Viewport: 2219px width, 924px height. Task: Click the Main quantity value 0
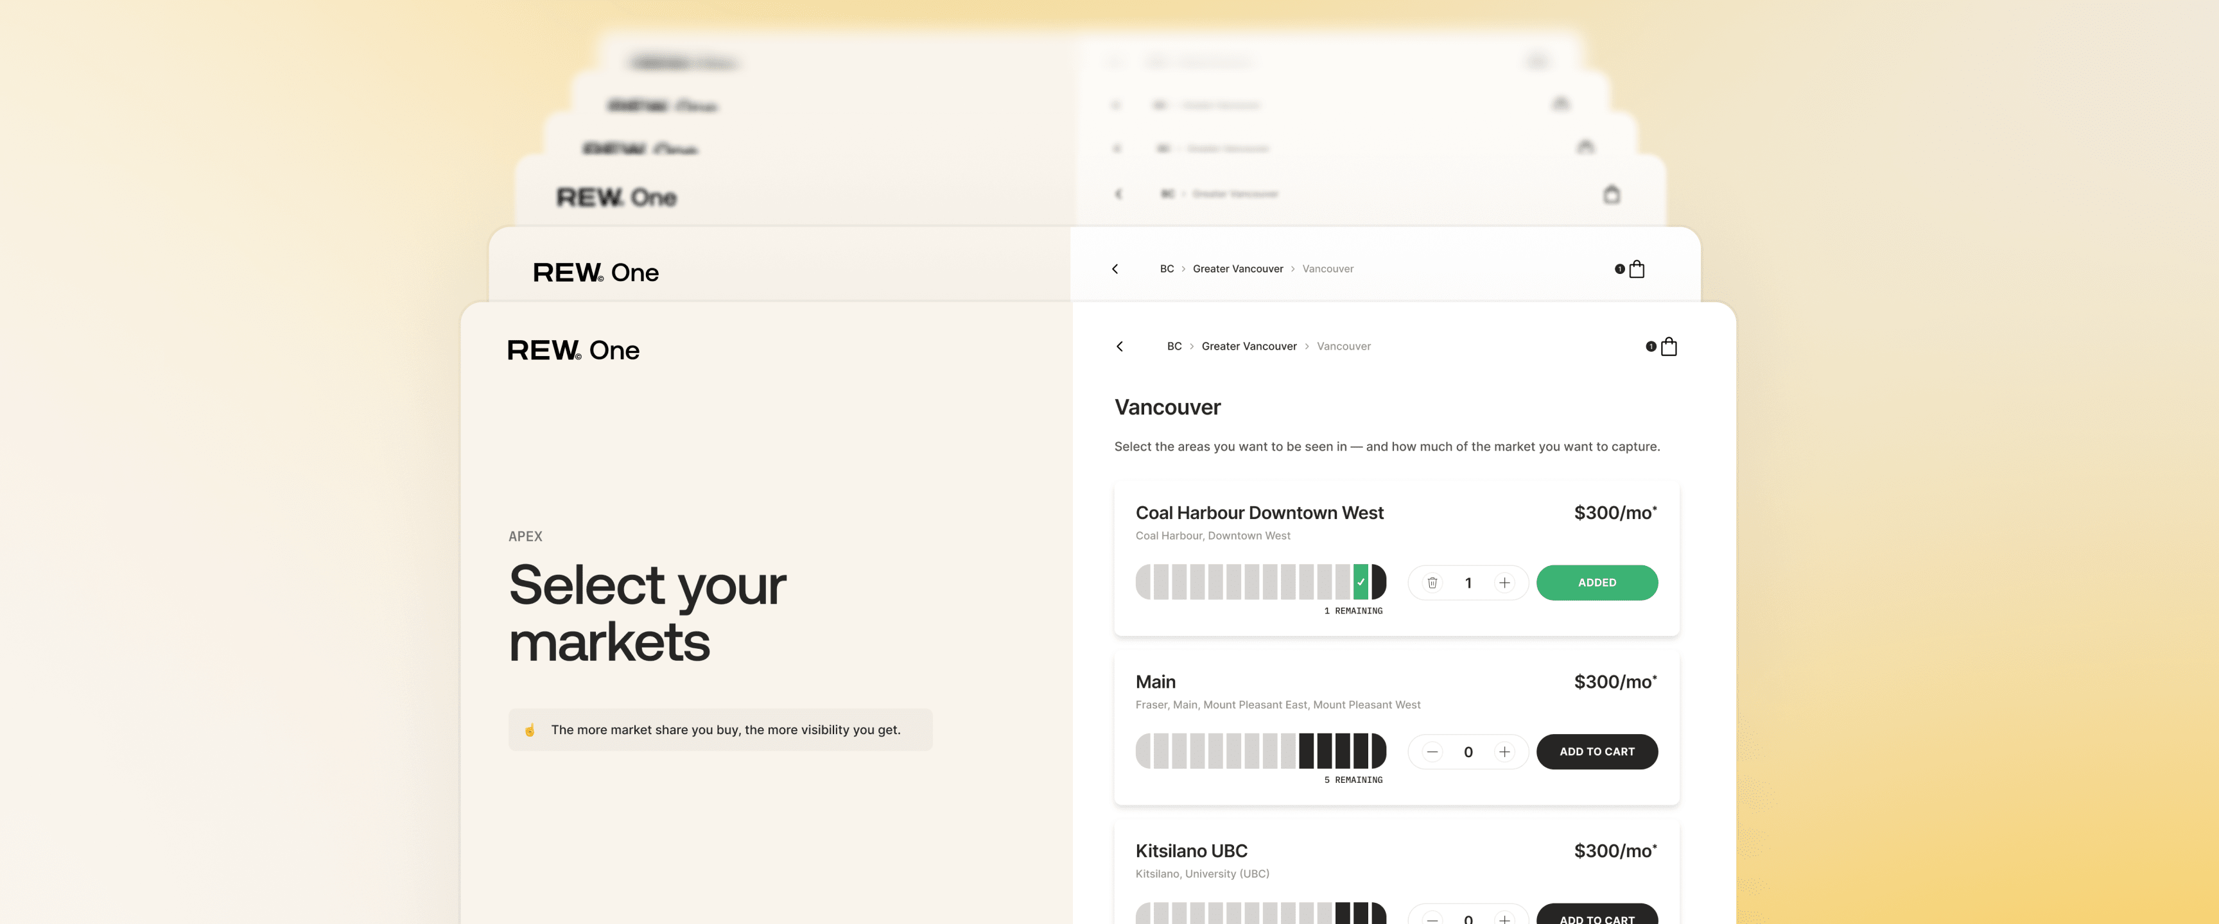point(1468,752)
